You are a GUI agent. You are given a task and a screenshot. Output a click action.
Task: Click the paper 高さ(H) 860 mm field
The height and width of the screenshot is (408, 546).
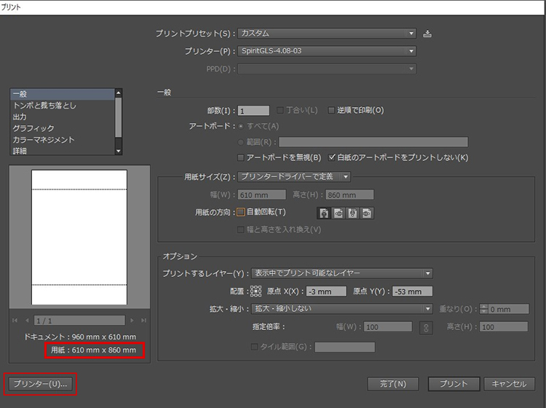coord(349,195)
